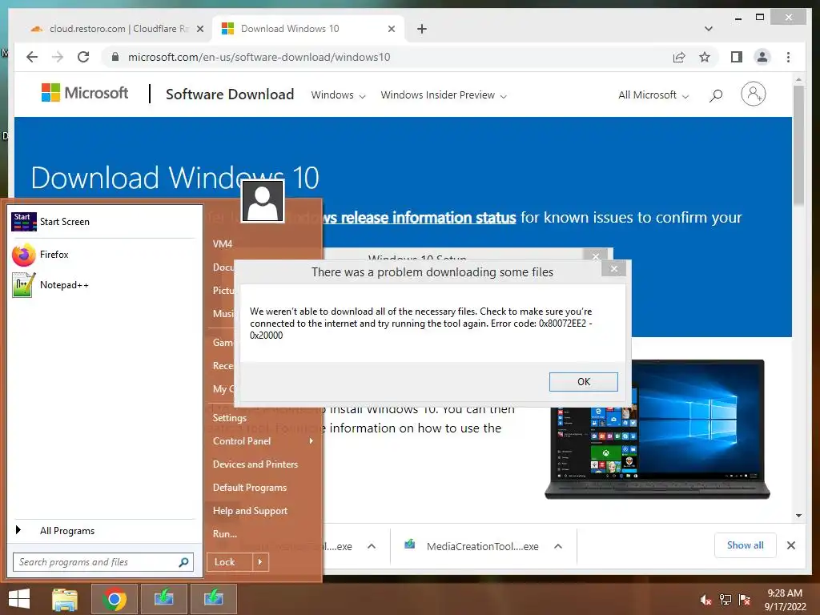The height and width of the screenshot is (615, 820).
Task: Open the Lock options arrow
Action: pyautogui.click(x=260, y=562)
